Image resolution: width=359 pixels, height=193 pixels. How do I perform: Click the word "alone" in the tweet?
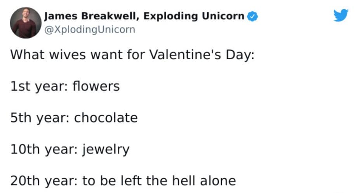(218, 181)
